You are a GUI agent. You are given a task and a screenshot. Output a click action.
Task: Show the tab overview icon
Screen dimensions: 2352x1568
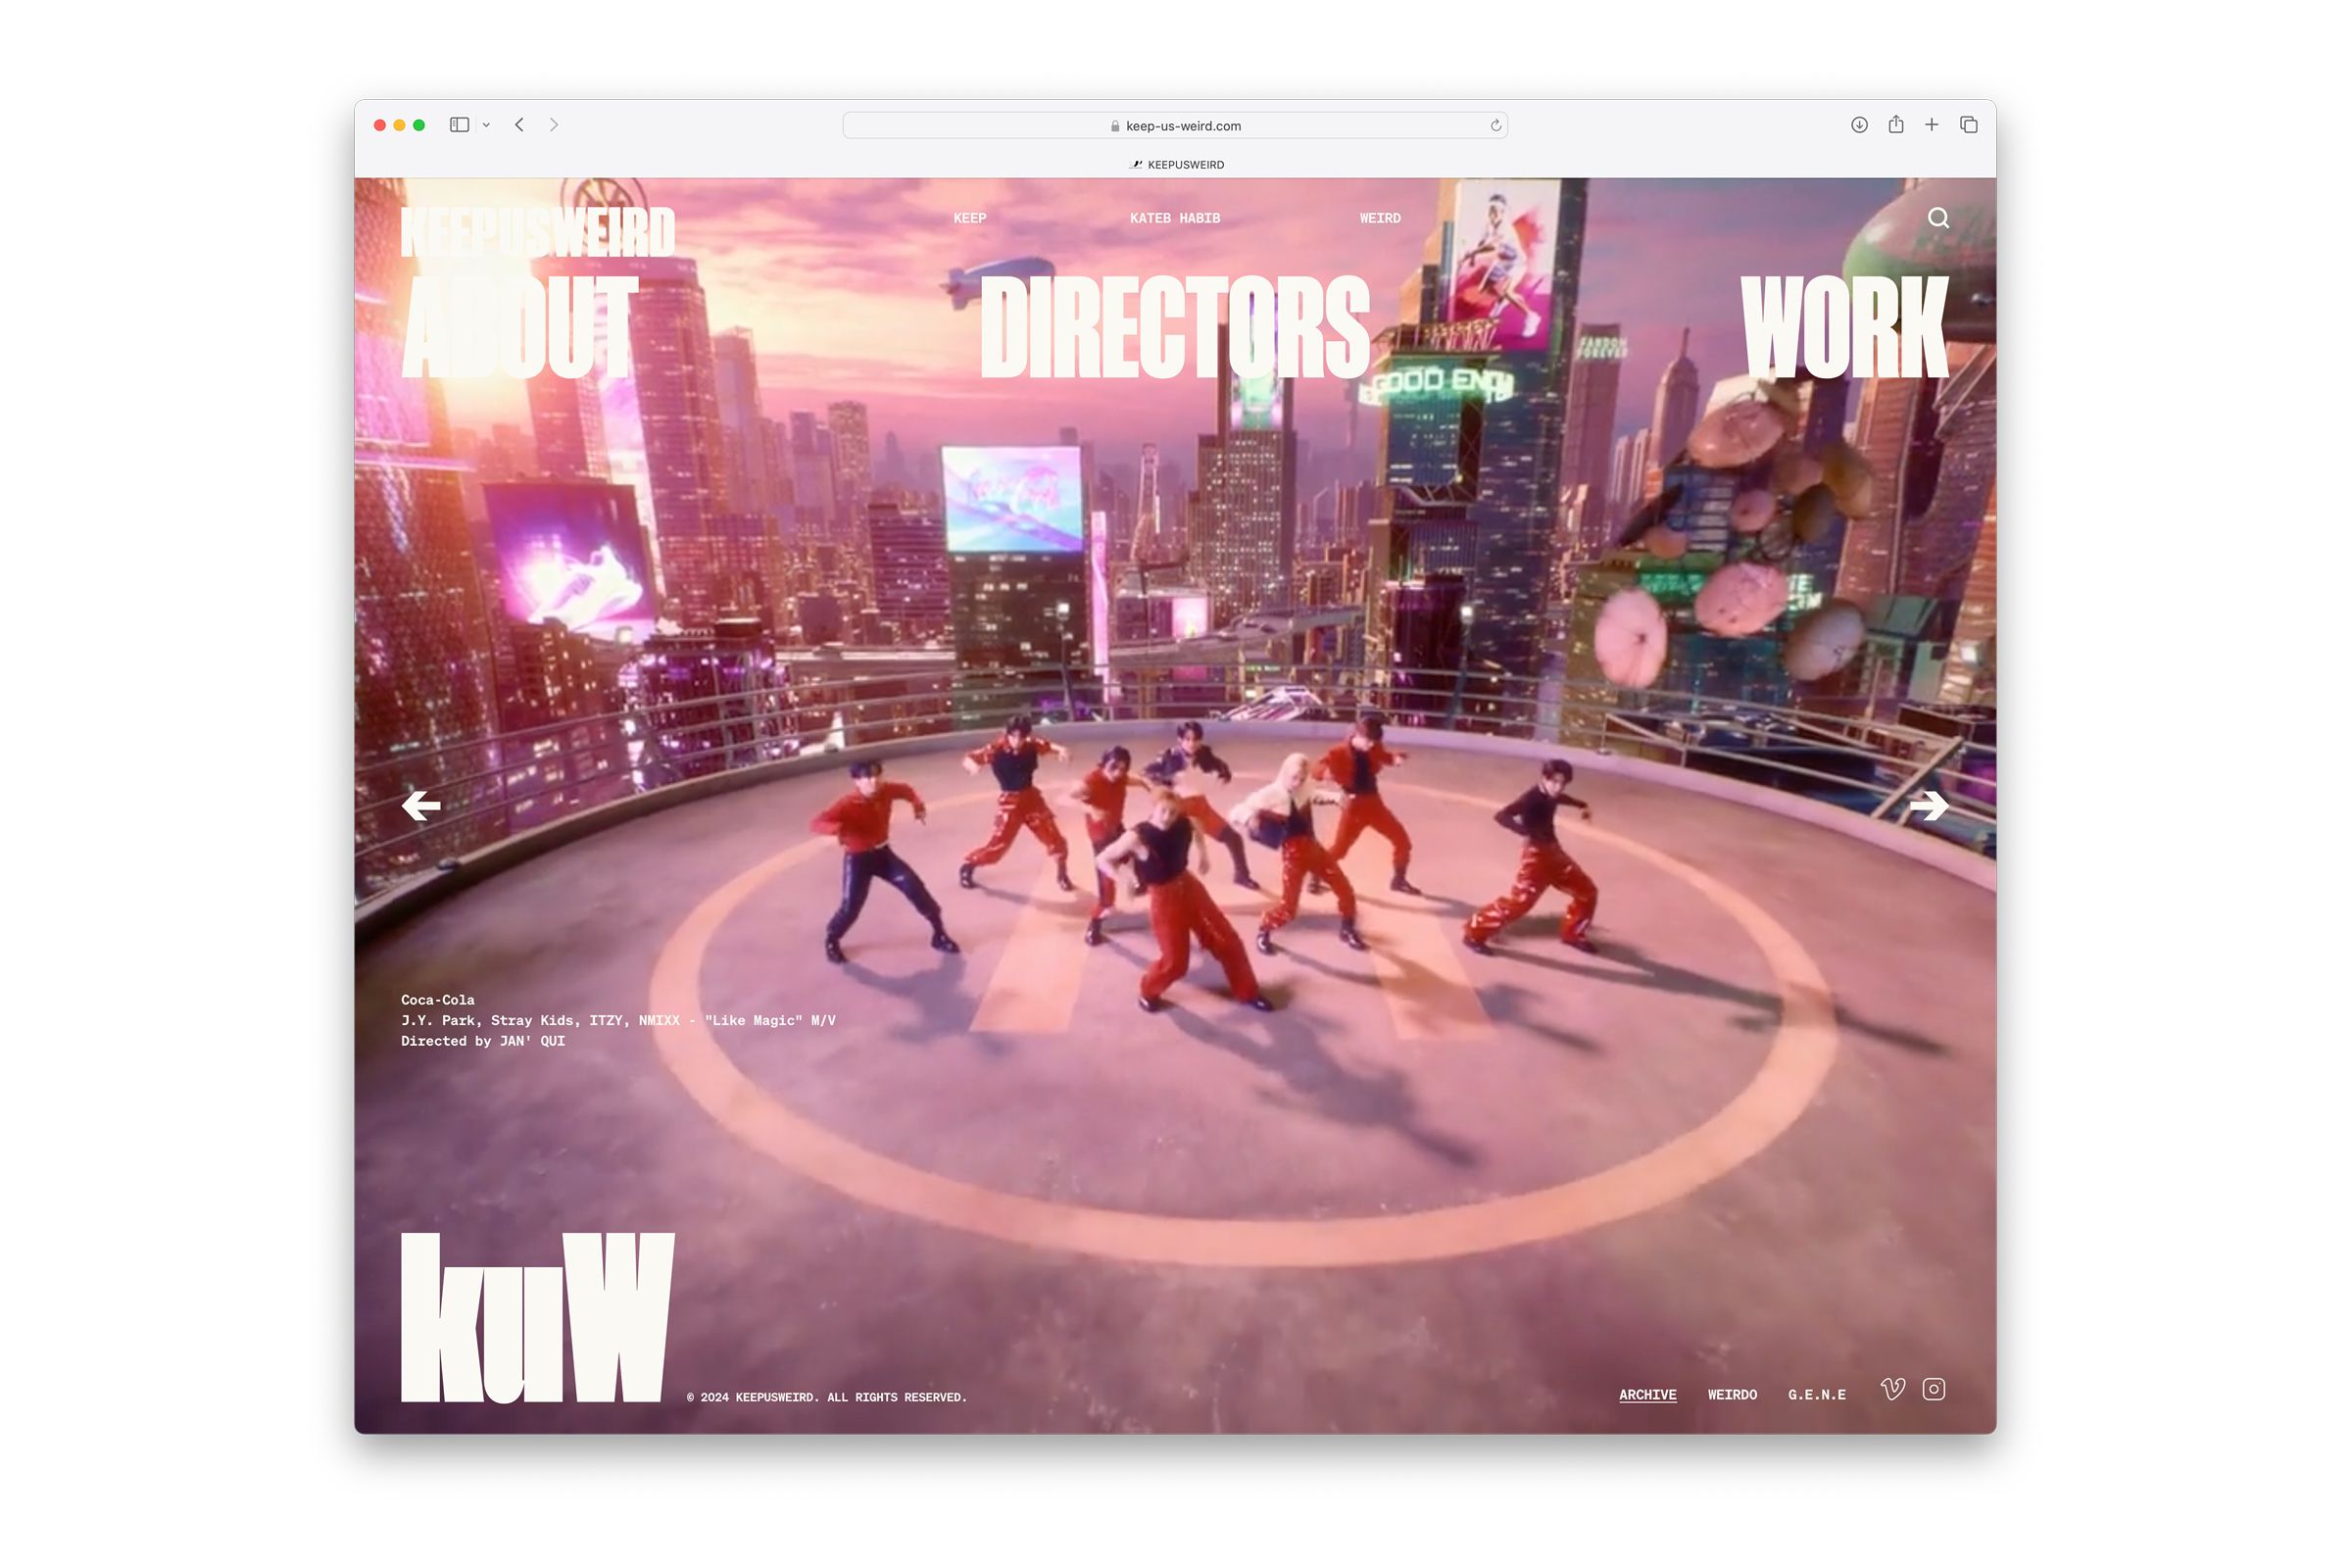1968,125
